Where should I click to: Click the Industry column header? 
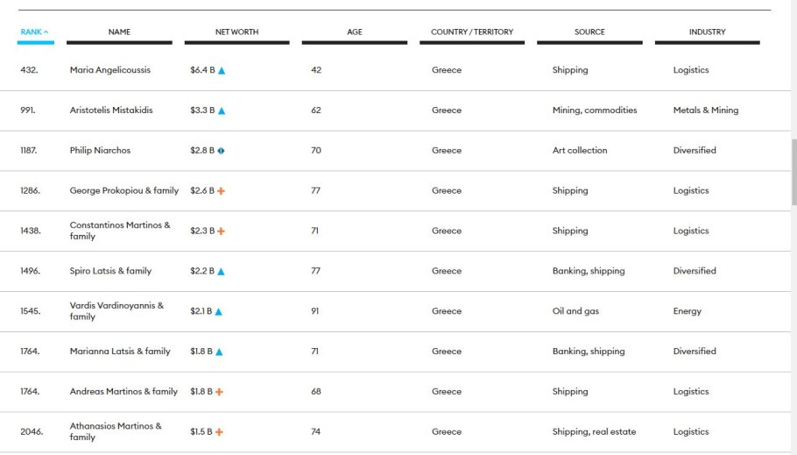(x=707, y=32)
